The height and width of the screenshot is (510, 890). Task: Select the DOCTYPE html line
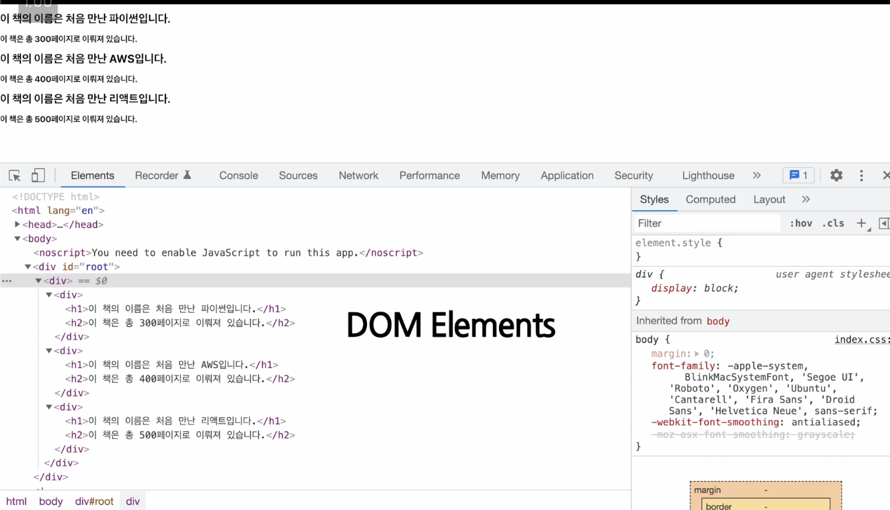pos(56,197)
